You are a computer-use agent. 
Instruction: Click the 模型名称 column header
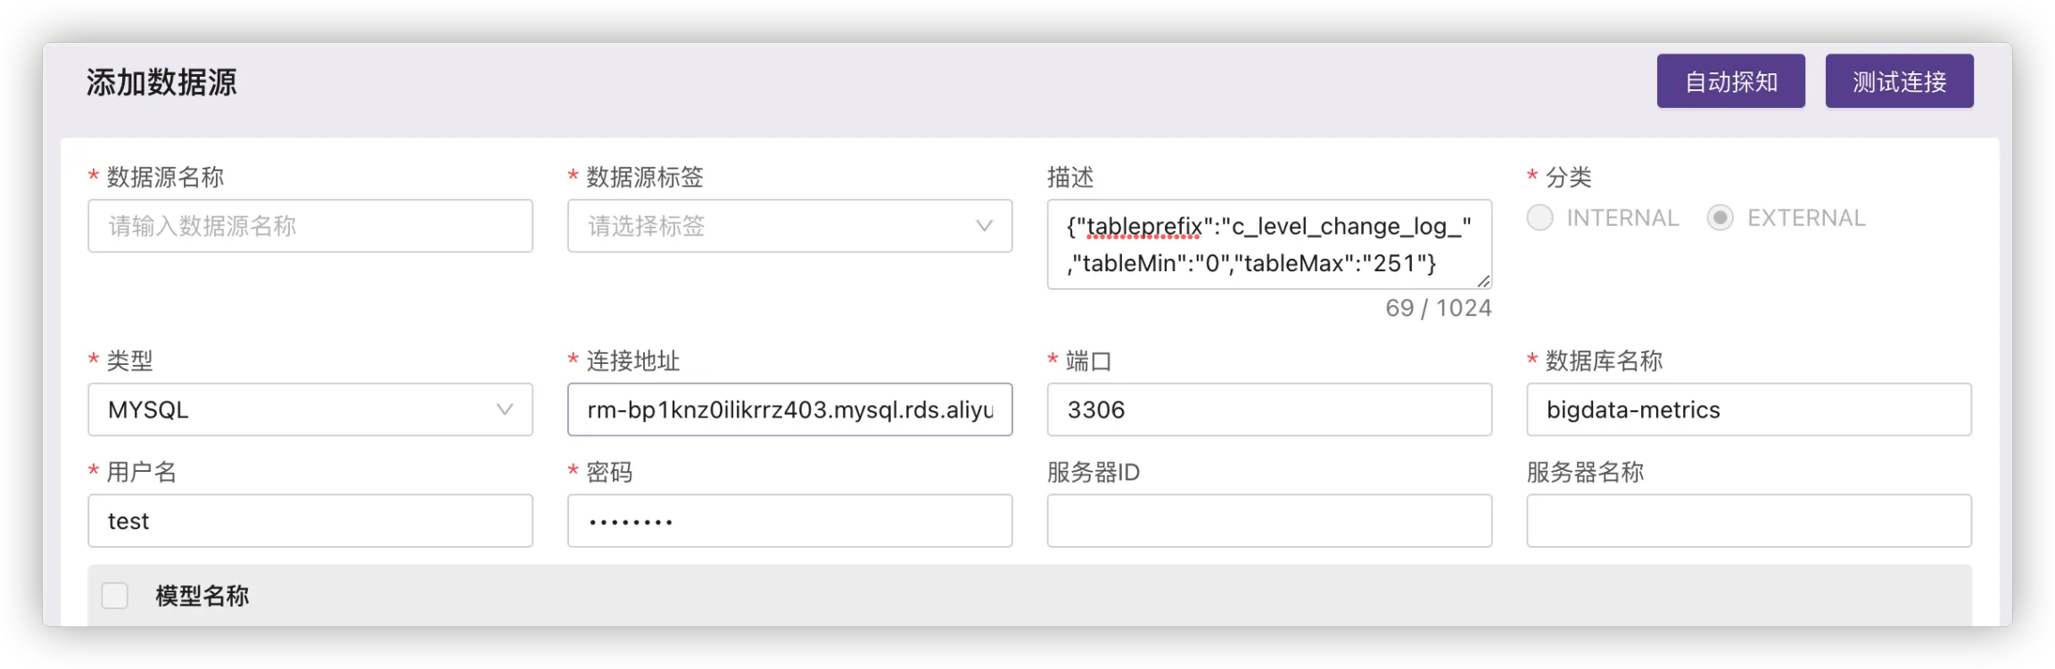(x=202, y=596)
